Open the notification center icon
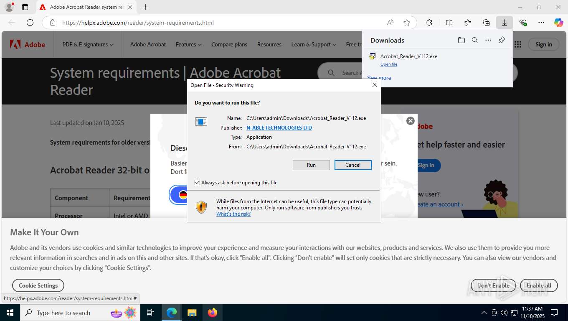Viewport: 568px width, 321px height. pyautogui.click(x=554, y=313)
